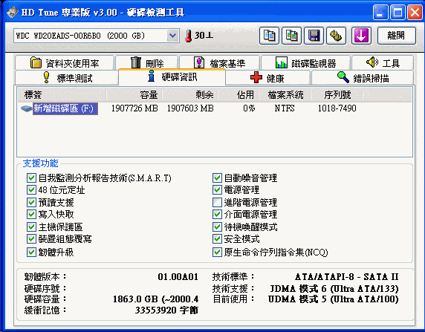425x332 pixels.
Task: Toggle the 自動噪音管理 checkbox
Action: coord(217,178)
